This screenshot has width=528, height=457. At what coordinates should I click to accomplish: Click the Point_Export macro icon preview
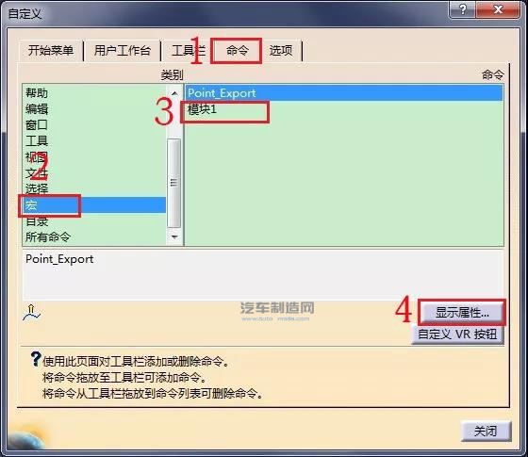tap(31, 313)
